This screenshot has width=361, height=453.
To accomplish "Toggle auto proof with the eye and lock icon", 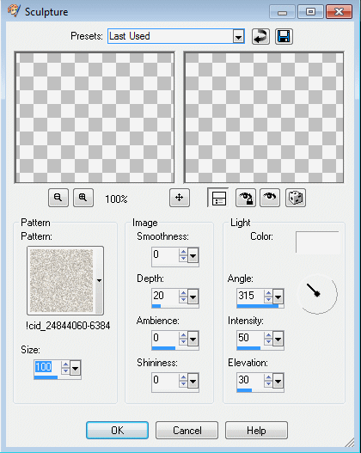I will click(246, 198).
